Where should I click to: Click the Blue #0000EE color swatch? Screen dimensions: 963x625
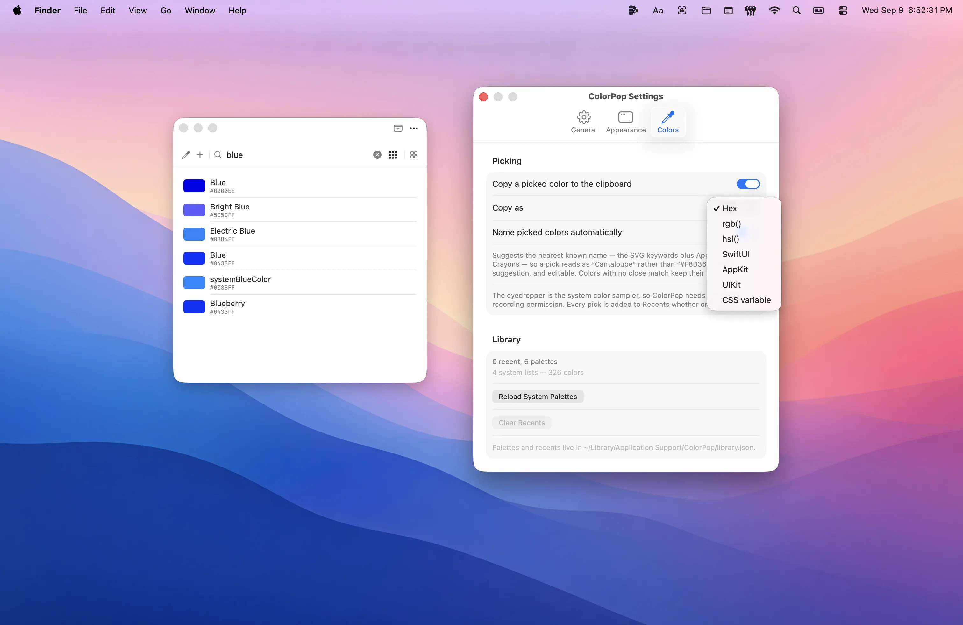point(194,186)
